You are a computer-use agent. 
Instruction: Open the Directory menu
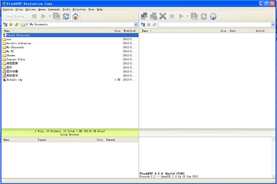(x=79, y=10)
